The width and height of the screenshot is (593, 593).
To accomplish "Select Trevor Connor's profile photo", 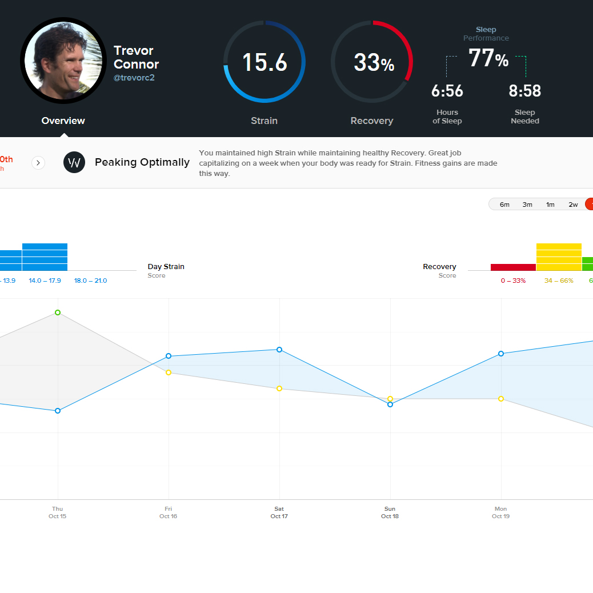I will click(x=63, y=61).
